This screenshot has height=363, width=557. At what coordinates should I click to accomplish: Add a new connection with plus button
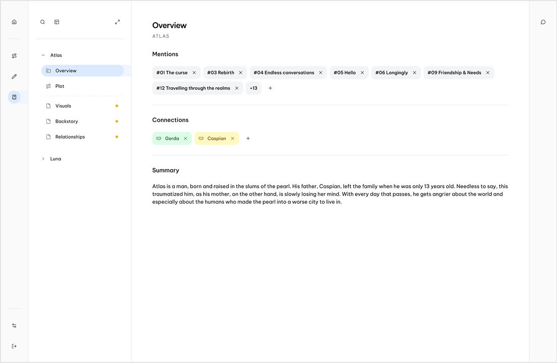[x=248, y=139]
